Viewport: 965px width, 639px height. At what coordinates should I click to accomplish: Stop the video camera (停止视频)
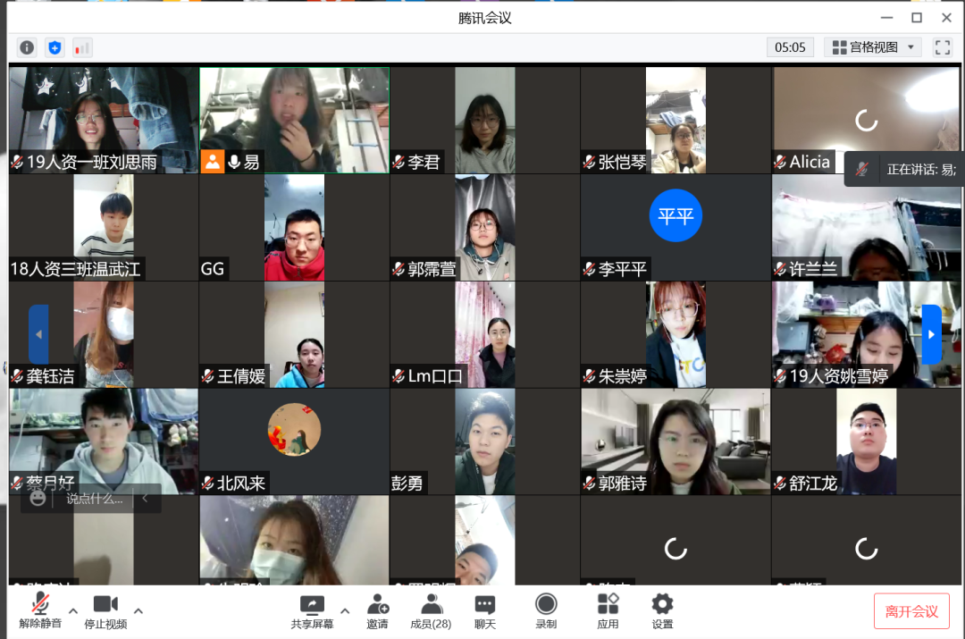pyautogui.click(x=105, y=611)
